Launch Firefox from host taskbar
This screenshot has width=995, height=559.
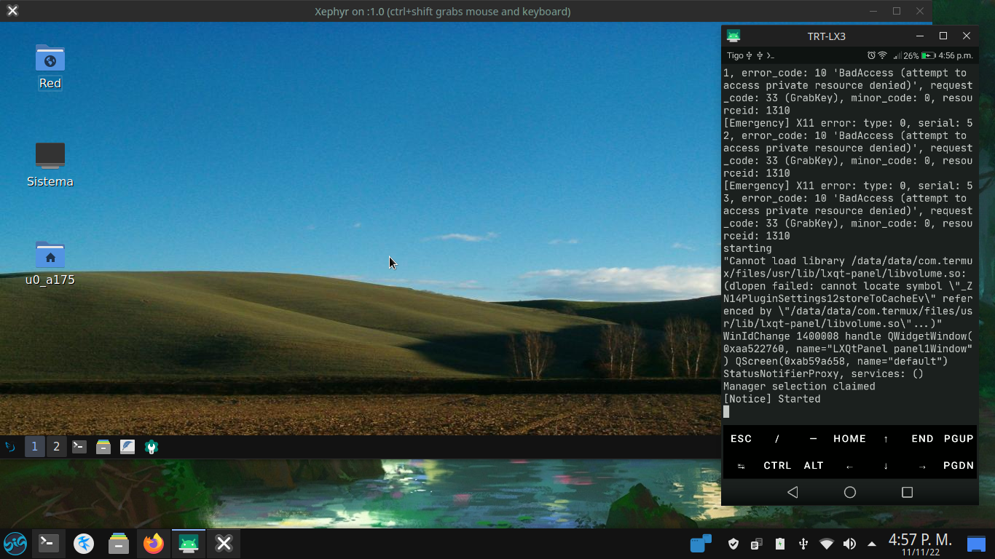[154, 543]
